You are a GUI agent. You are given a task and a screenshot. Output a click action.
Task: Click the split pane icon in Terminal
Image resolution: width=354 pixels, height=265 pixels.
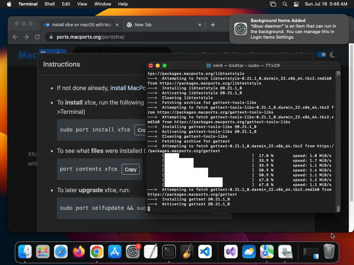tap(338, 73)
